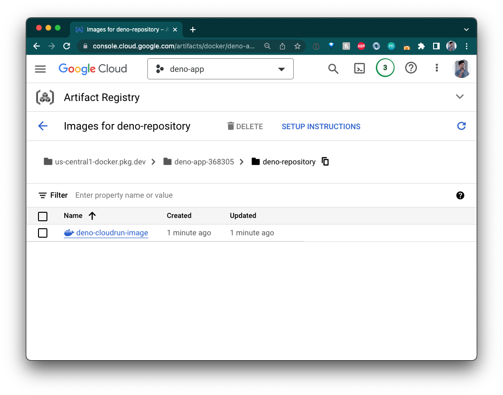Open the Chrome three-dot menu
Image resolution: width=503 pixels, height=395 pixels.
[x=466, y=46]
